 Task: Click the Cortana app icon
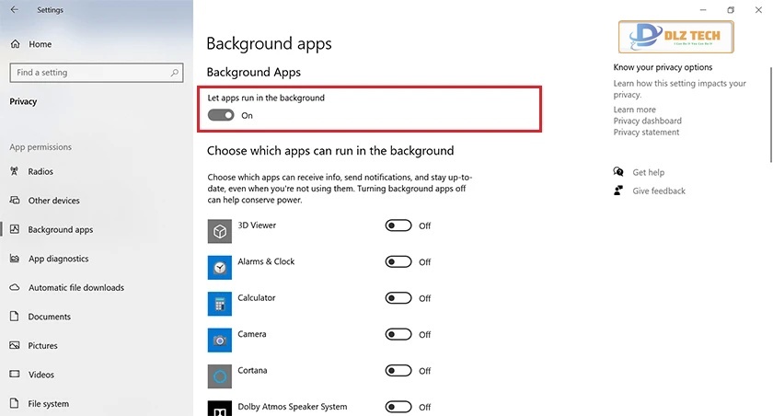click(219, 376)
